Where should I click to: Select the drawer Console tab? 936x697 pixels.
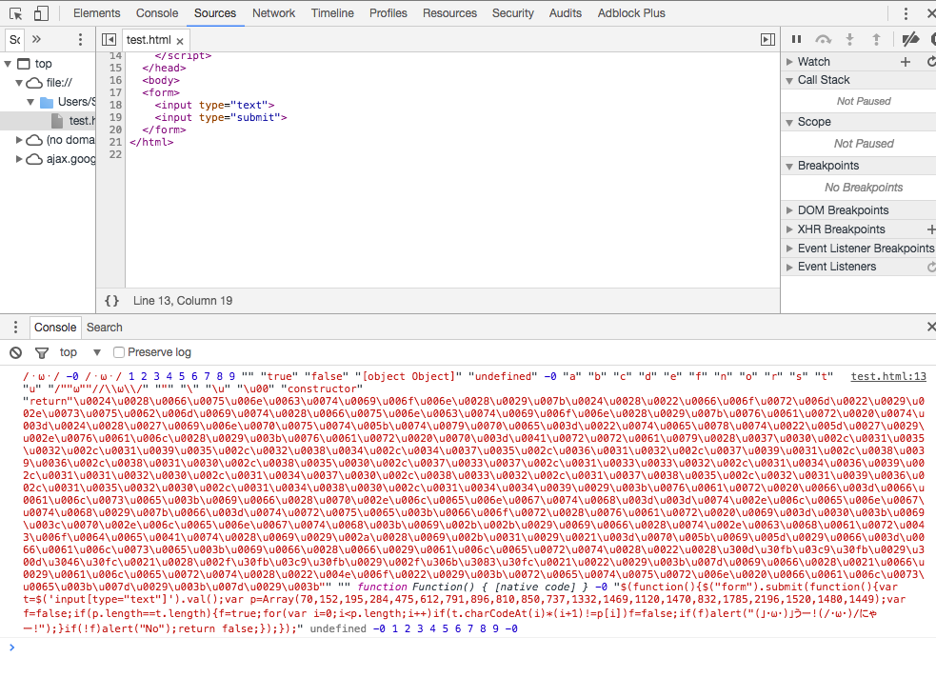[x=55, y=327]
